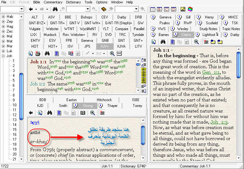Viewport: 244px width, 169px height.
Task: Open the dropdown arrow beside the back button
Action: pos(36,9)
